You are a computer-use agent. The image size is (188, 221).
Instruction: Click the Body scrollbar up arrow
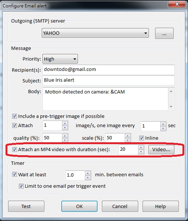(x=171, y=91)
